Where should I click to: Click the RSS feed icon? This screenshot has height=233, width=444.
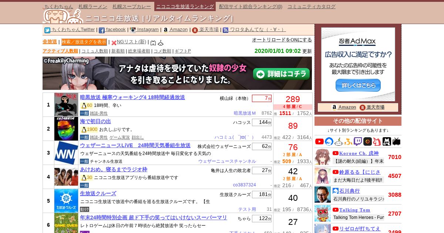[x=226, y=30]
